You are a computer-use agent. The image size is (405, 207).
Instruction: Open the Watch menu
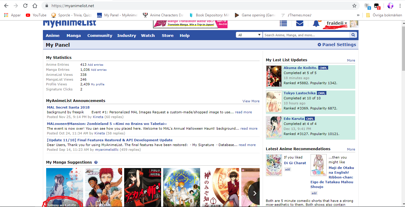(148, 35)
